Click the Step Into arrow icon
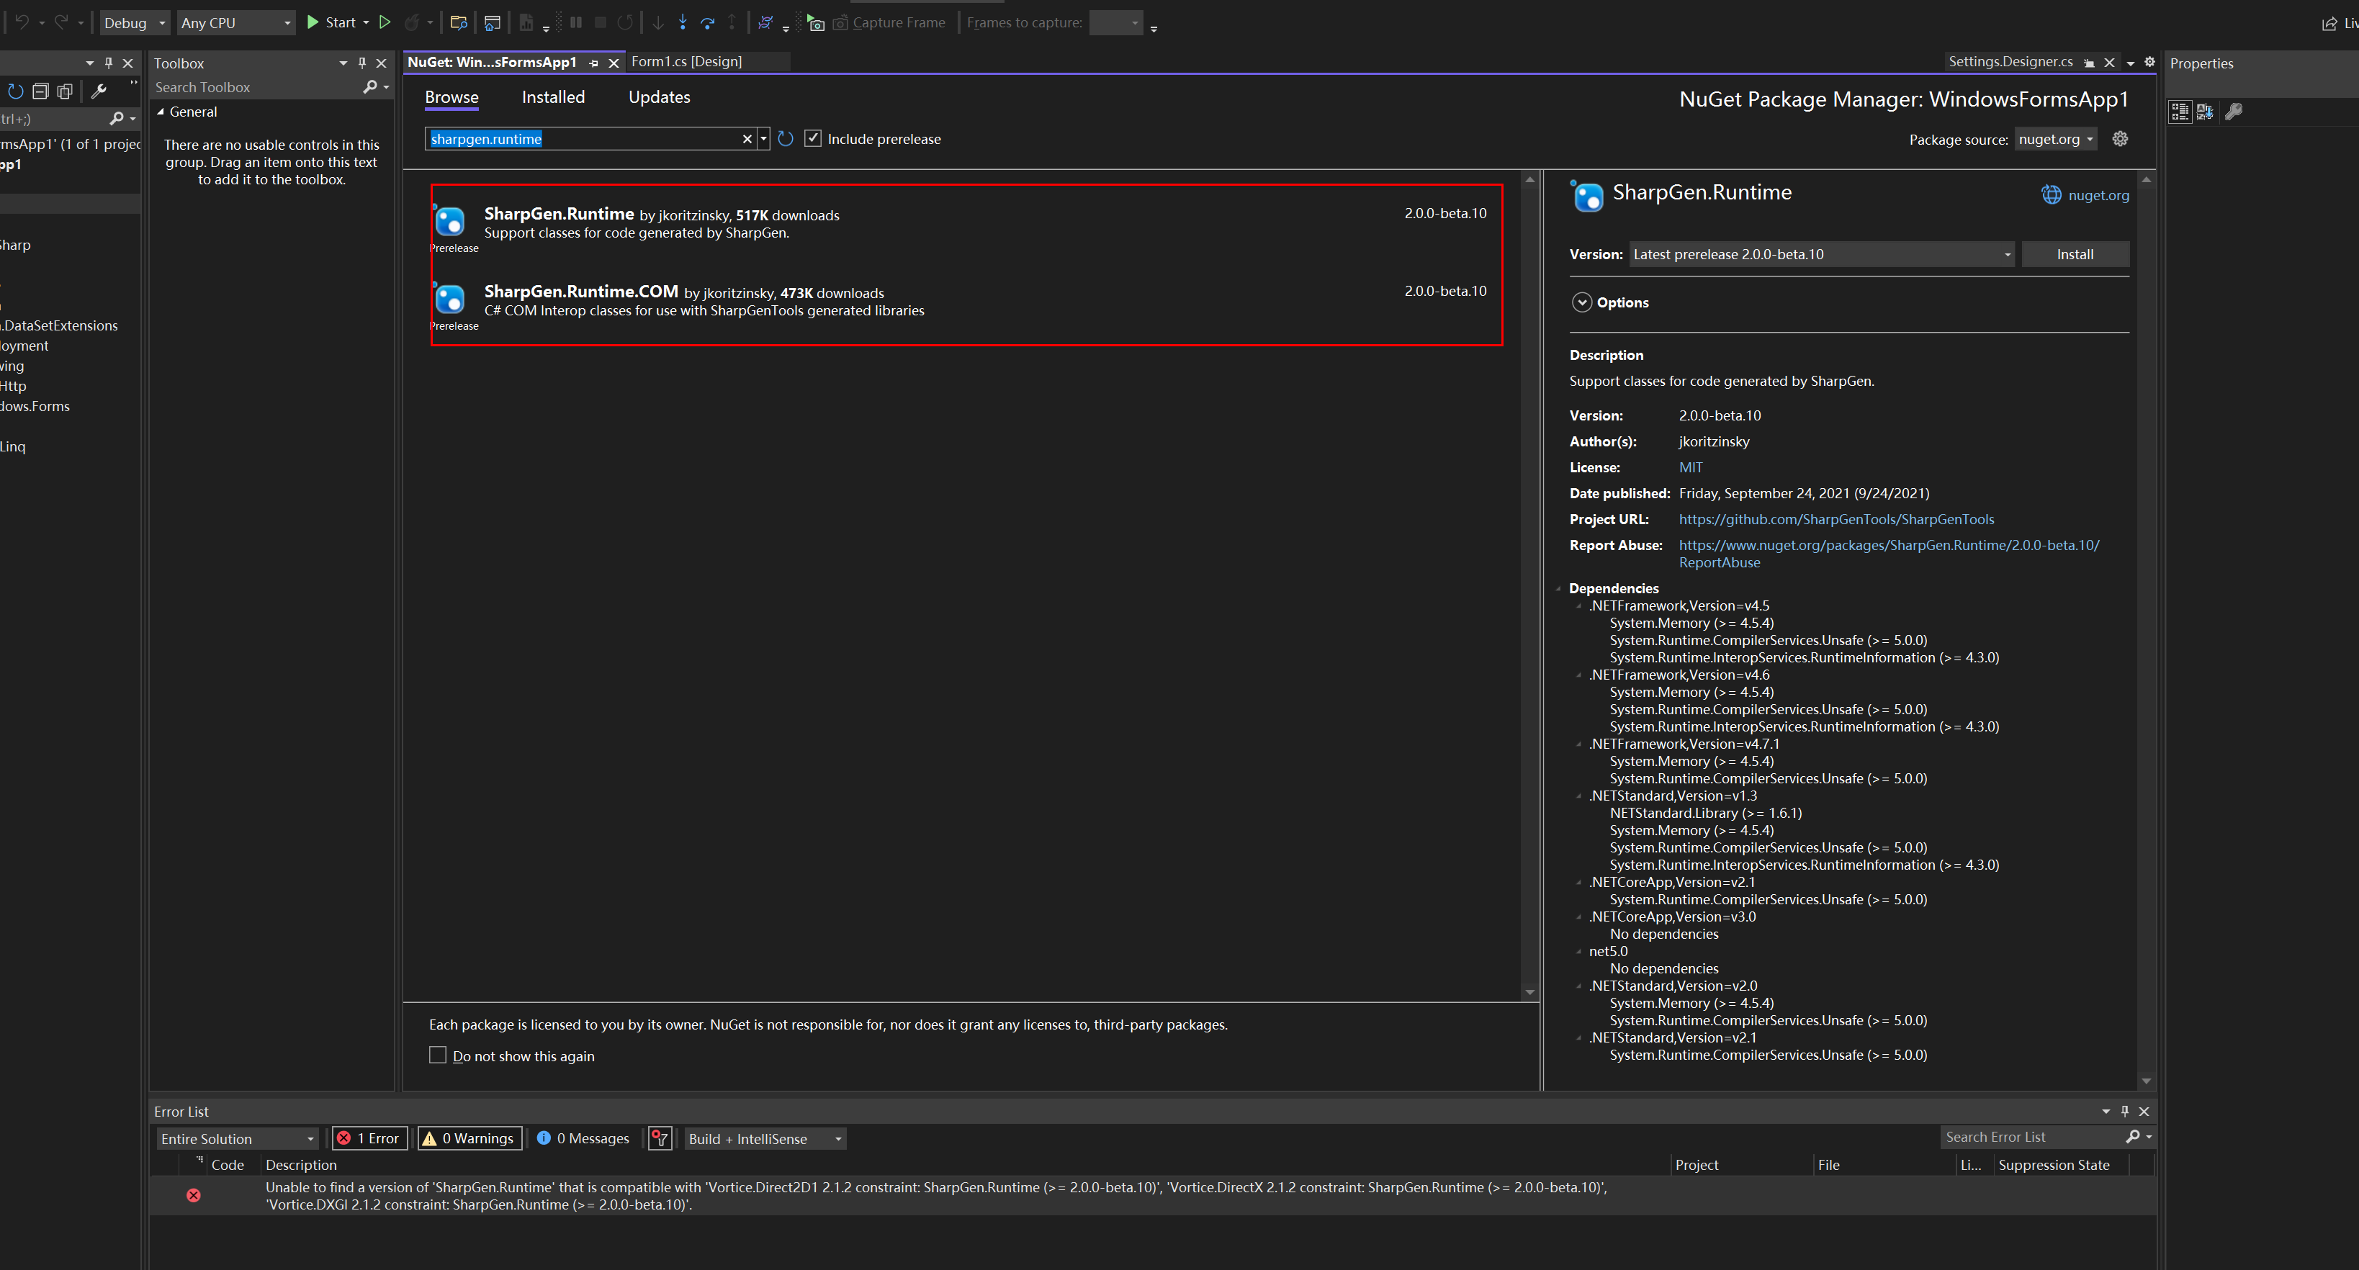The image size is (2359, 1270). (x=683, y=23)
